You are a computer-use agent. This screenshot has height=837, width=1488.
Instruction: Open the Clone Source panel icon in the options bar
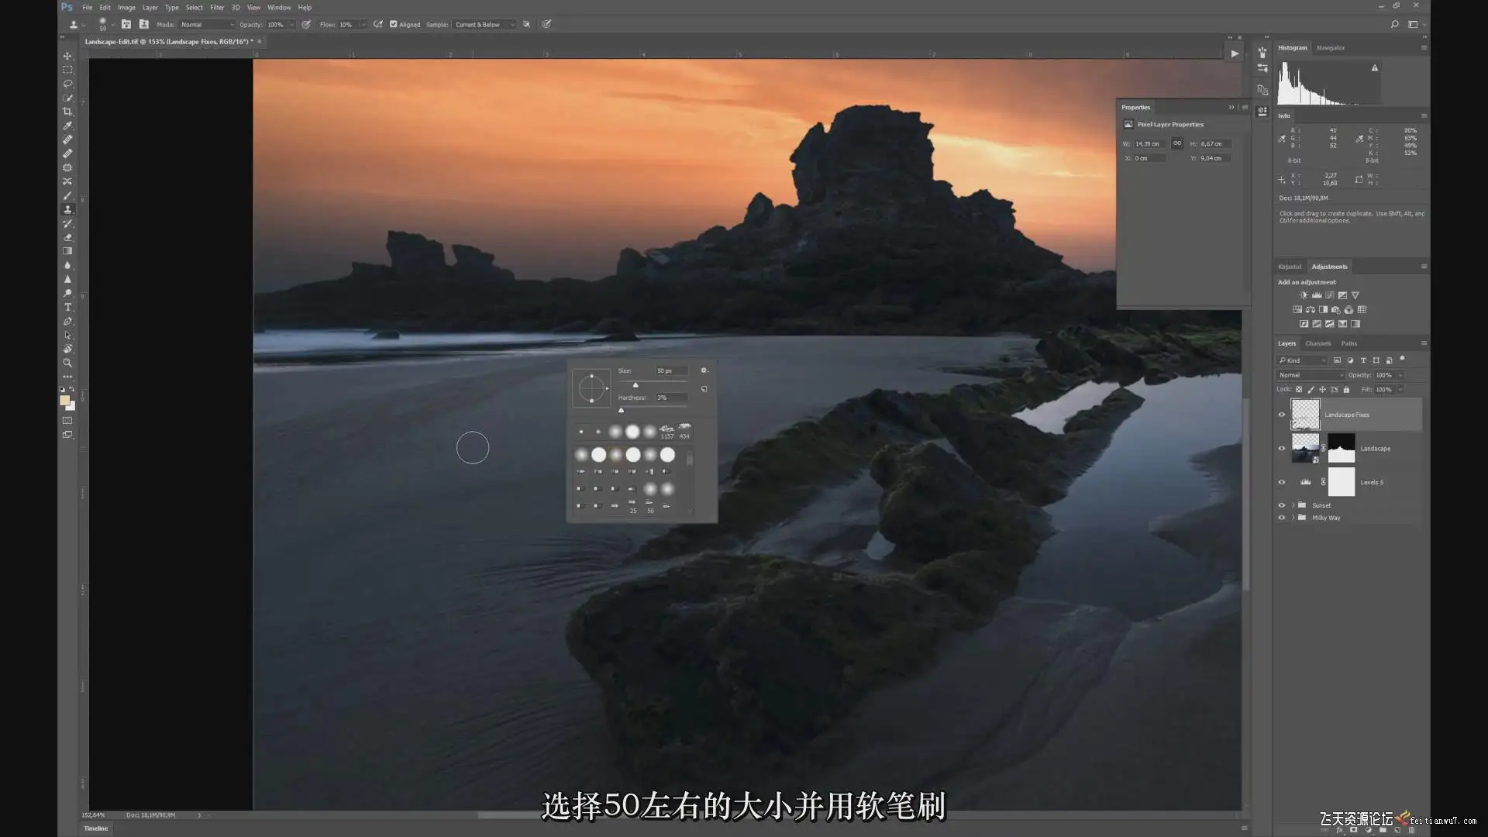143,24
